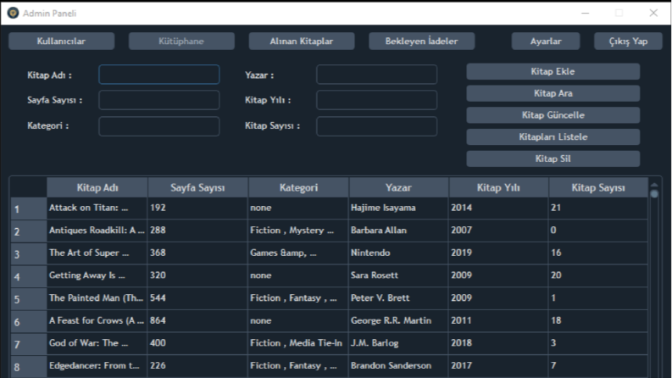Click the 'Peter V. Brett' author cell
The width and height of the screenshot is (672, 378).
[398, 298]
